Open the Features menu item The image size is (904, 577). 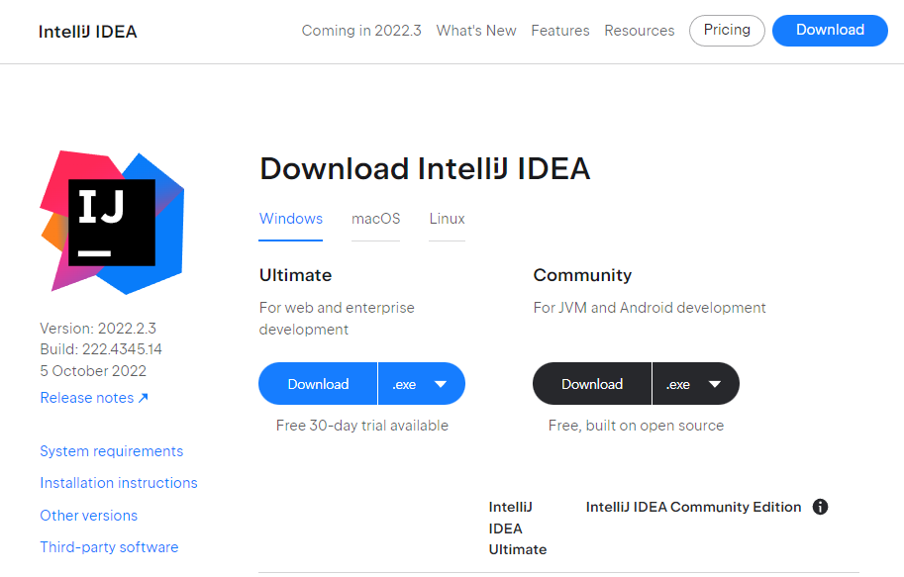559,31
